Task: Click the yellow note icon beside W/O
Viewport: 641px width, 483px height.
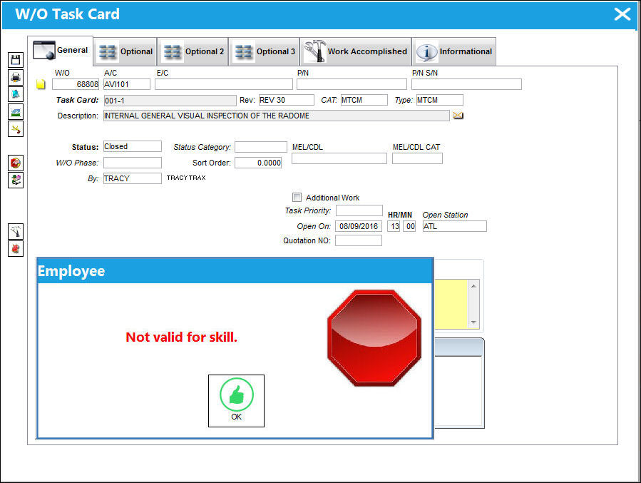Action: pyautogui.click(x=41, y=84)
